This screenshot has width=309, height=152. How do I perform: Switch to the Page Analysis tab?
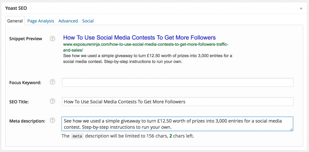pos(41,21)
